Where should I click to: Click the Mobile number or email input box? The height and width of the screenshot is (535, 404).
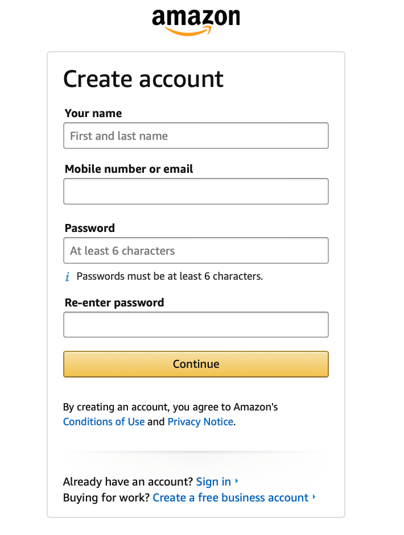(196, 191)
